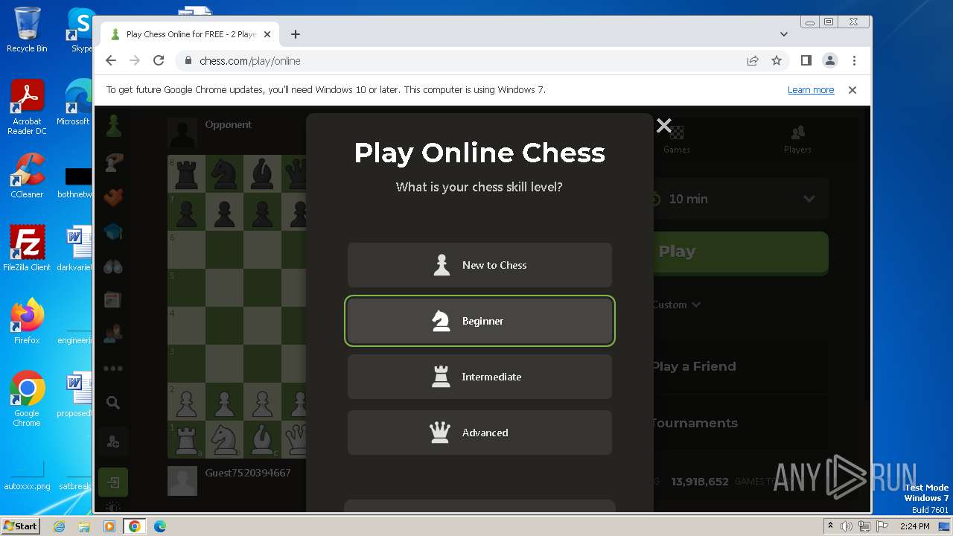Click the share page icon in address bar
Image resolution: width=953 pixels, height=536 pixels.
click(753, 60)
